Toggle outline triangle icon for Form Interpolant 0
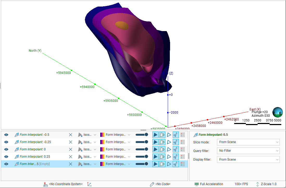Image resolution: width=286 pixels, height=188 pixels. pyautogui.click(x=169, y=149)
